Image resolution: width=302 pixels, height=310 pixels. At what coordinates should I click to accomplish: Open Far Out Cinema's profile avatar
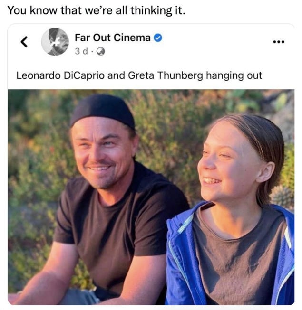click(x=55, y=42)
